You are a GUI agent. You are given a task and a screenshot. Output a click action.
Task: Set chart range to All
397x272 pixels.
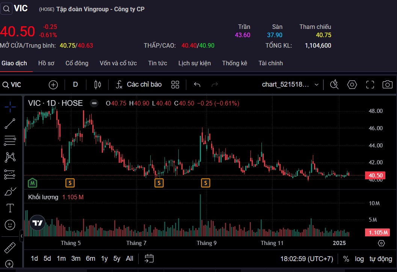point(129,258)
